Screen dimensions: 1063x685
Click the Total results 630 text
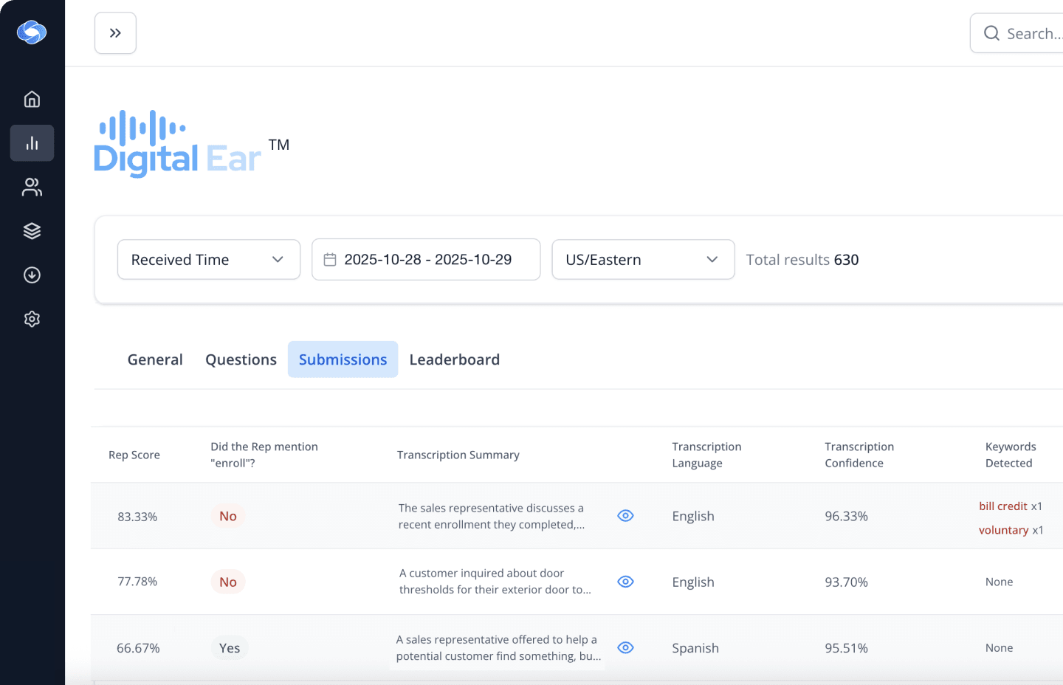802,260
